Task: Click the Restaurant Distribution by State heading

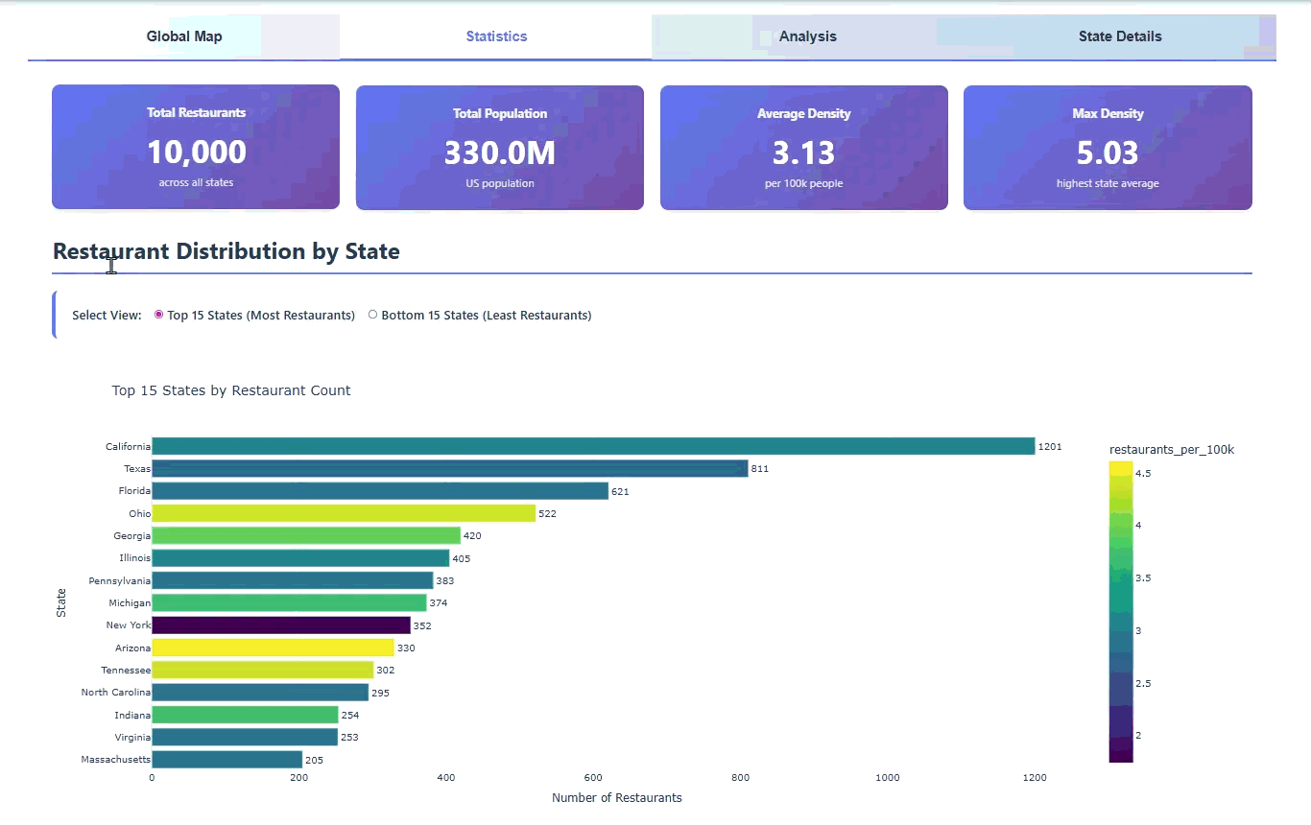Action: (226, 251)
